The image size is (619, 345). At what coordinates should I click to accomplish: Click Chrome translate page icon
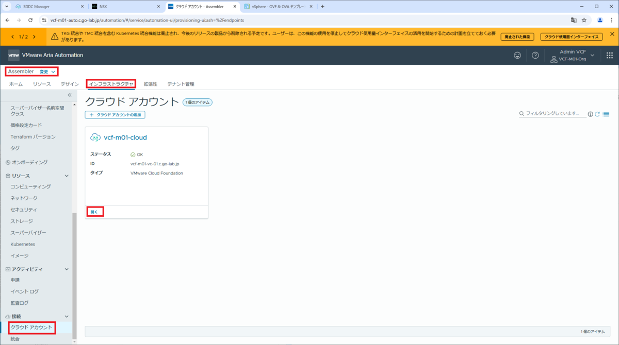(x=574, y=20)
